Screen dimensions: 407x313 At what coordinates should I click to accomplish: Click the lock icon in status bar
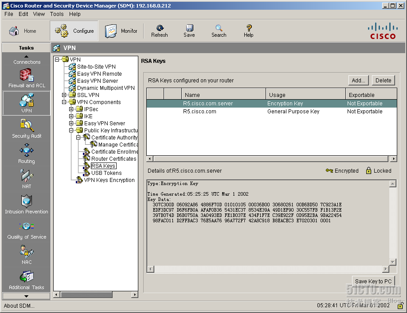click(400, 306)
